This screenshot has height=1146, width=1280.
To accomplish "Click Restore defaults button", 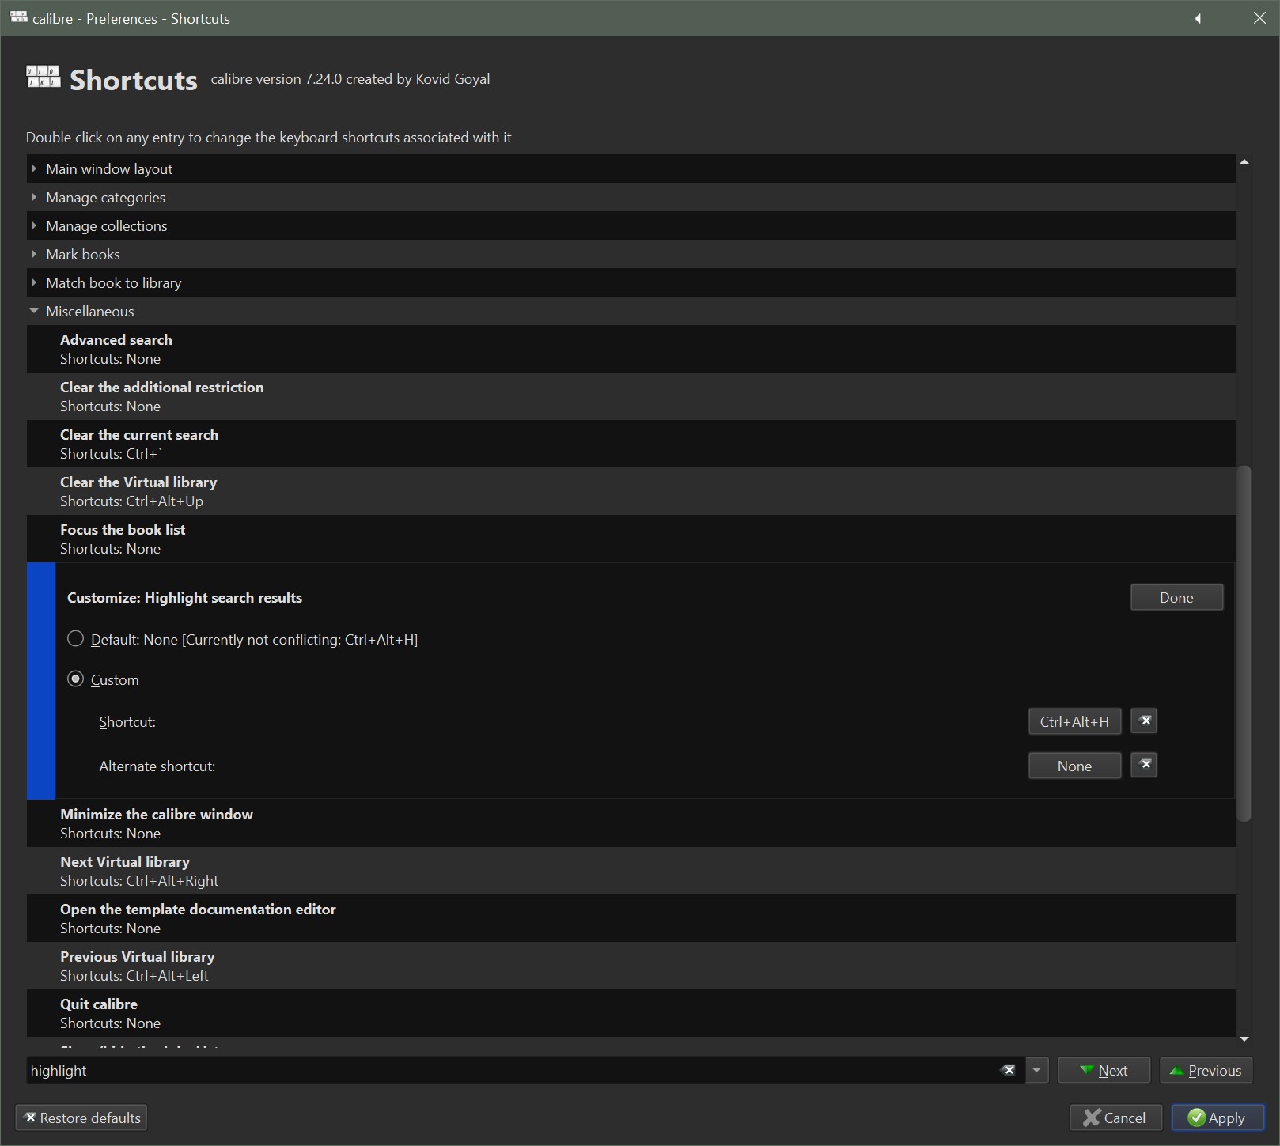I will click(x=81, y=1118).
